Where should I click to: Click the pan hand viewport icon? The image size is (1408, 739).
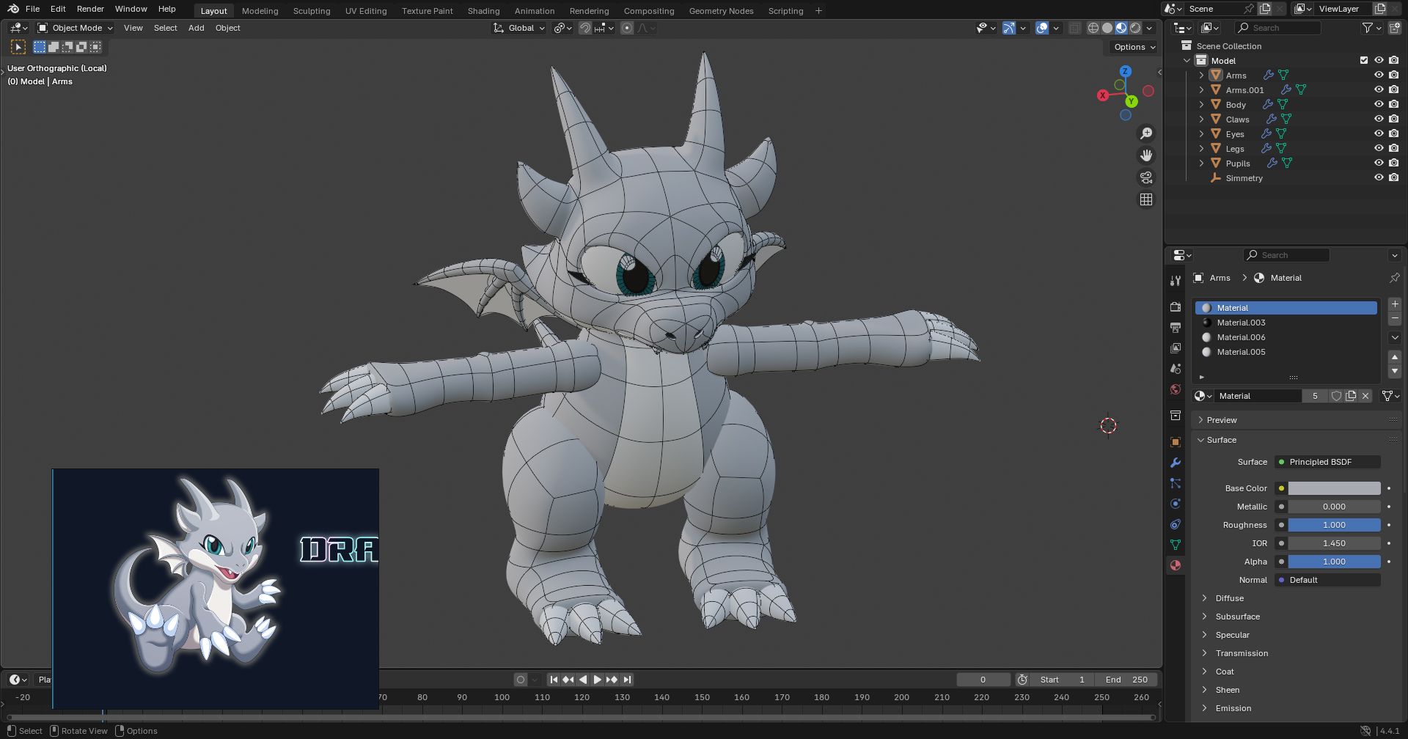[x=1145, y=155]
